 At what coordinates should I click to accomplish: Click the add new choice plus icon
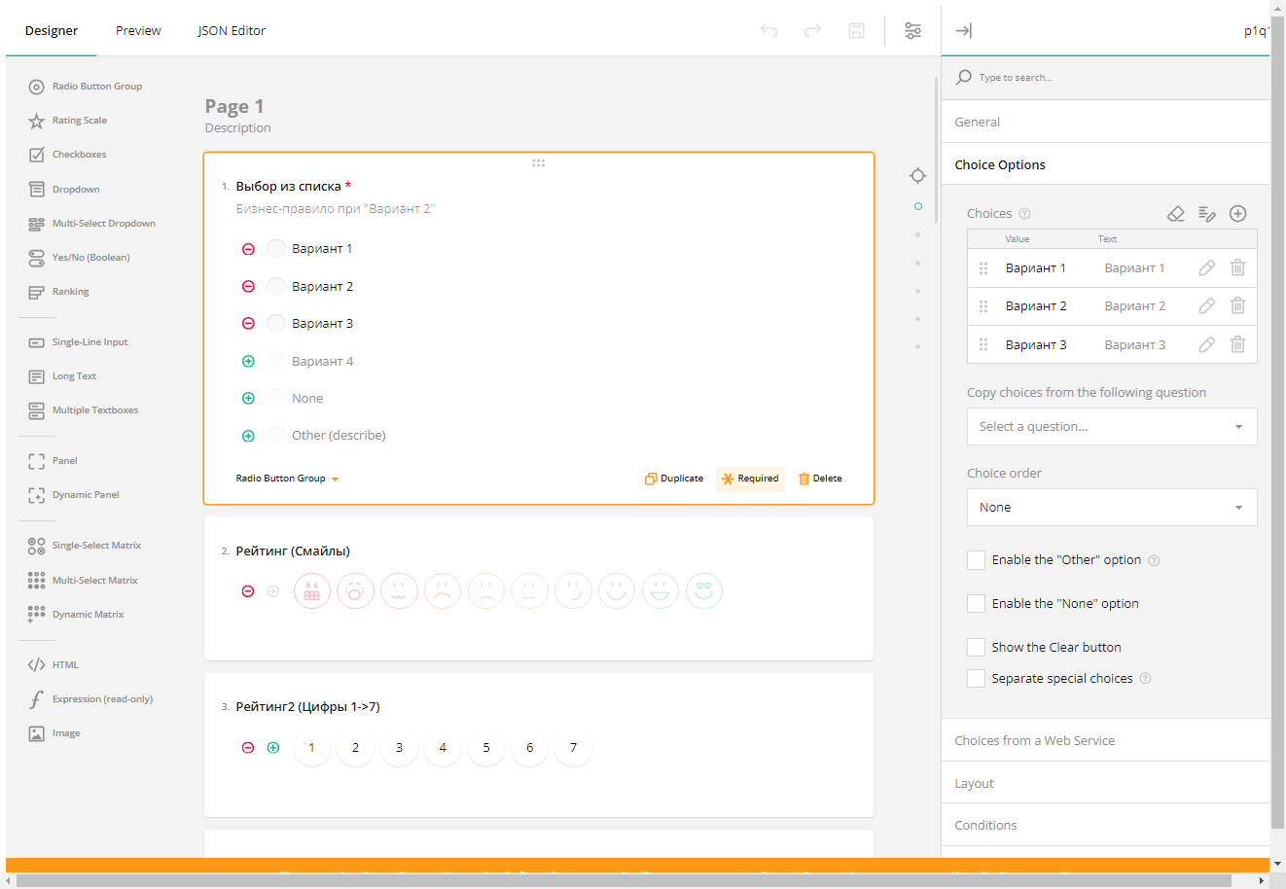pos(1237,214)
